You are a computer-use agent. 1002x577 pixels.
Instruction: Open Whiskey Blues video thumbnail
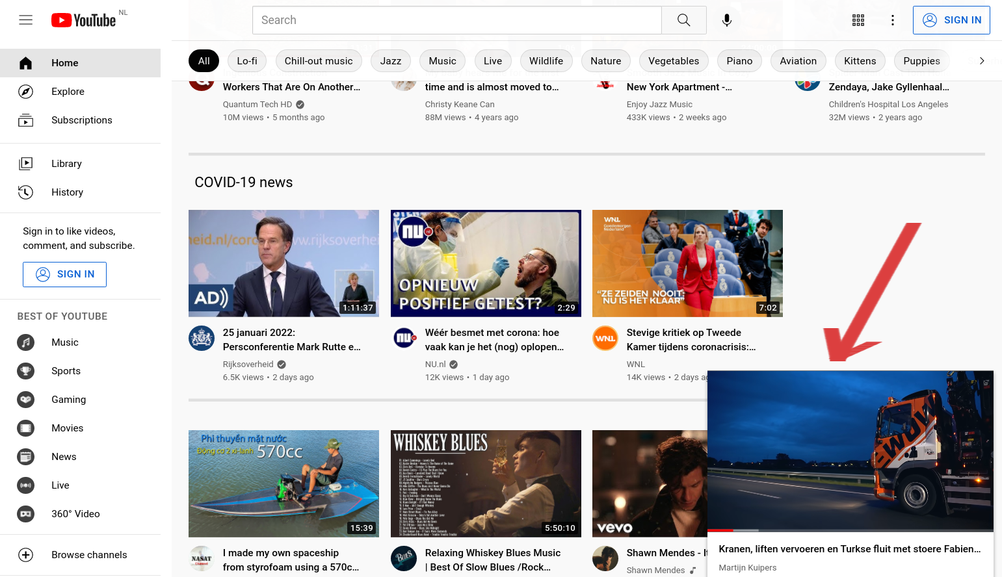click(x=486, y=483)
